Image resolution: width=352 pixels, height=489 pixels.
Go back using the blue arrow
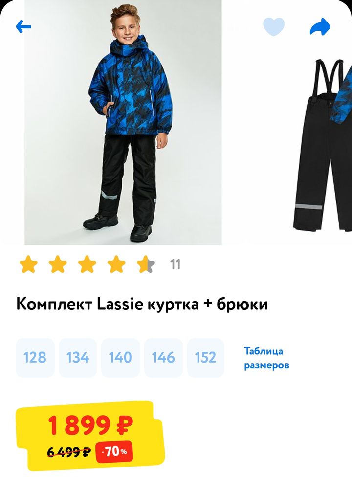coord(23,26)
